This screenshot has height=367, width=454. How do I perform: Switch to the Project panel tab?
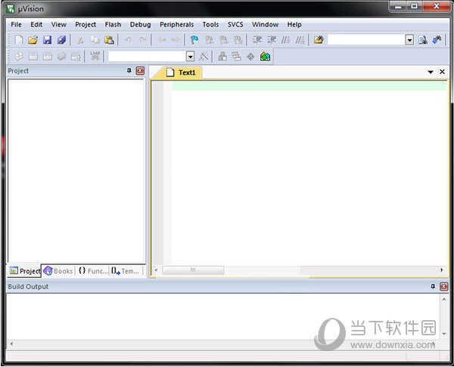[25, 271]
